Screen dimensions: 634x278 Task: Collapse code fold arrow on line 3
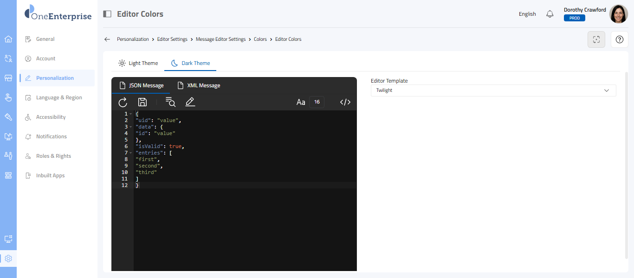131,127
